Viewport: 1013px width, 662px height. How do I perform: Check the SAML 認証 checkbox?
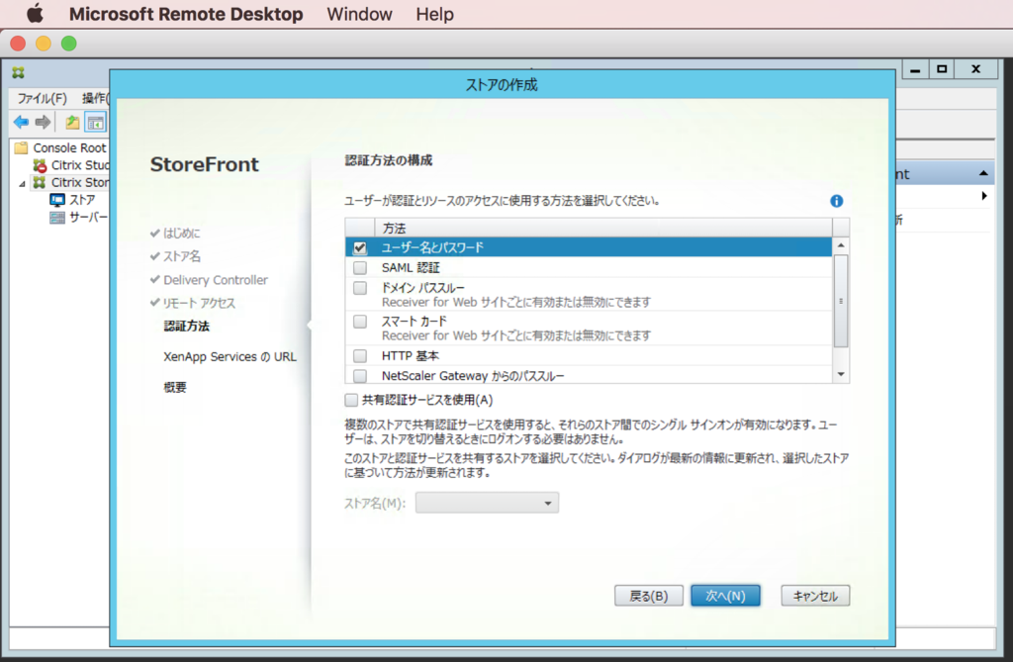tap(360, 267)
